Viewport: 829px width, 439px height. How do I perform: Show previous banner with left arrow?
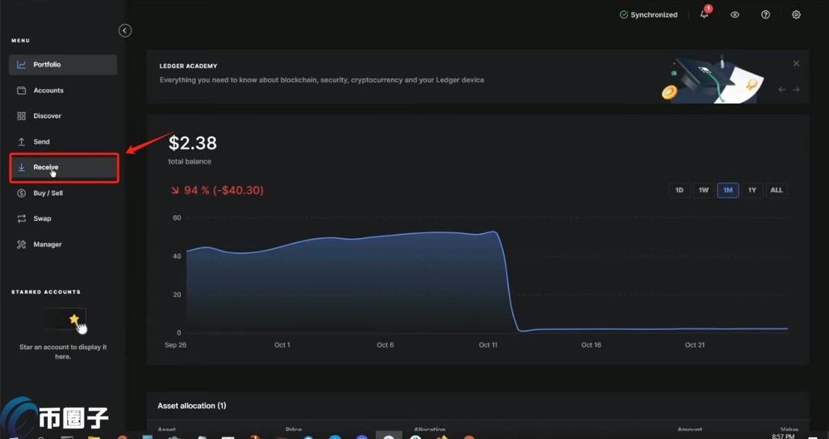pyautogui.click(x=782, y=90)
